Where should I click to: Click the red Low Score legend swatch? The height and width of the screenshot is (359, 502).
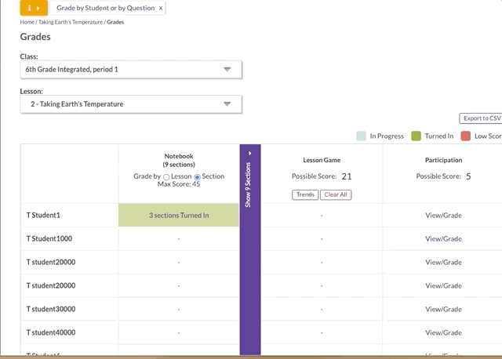466,136
